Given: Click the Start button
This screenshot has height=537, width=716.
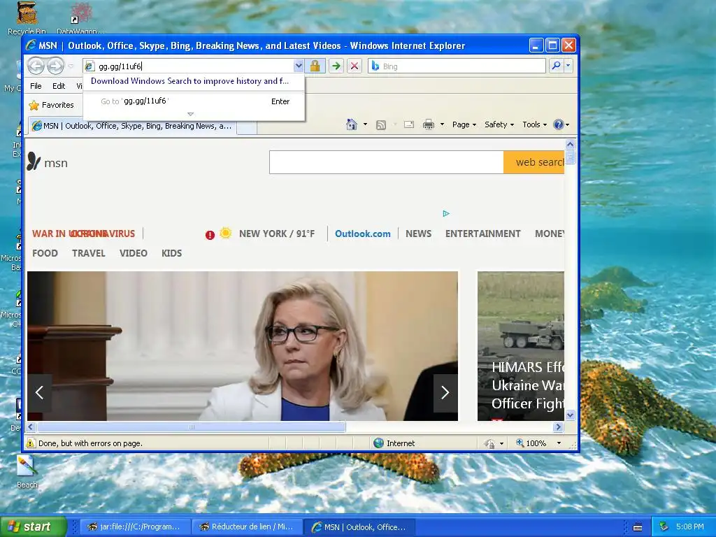Looking at the screenshot, I should (x=34, y=527).
